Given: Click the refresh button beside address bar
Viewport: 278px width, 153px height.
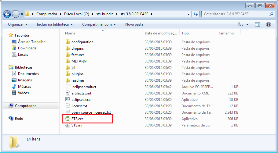Looking at the screenshot, I should coord(196,14).
